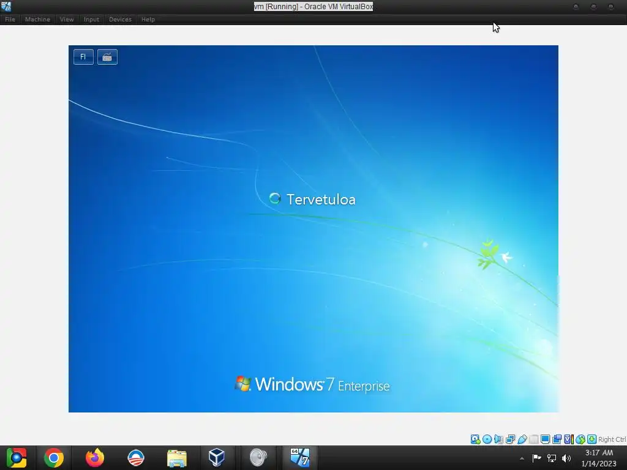Click the Obama logo taskbar icon
The image size is (627, 470).
[x=135, y=458]
